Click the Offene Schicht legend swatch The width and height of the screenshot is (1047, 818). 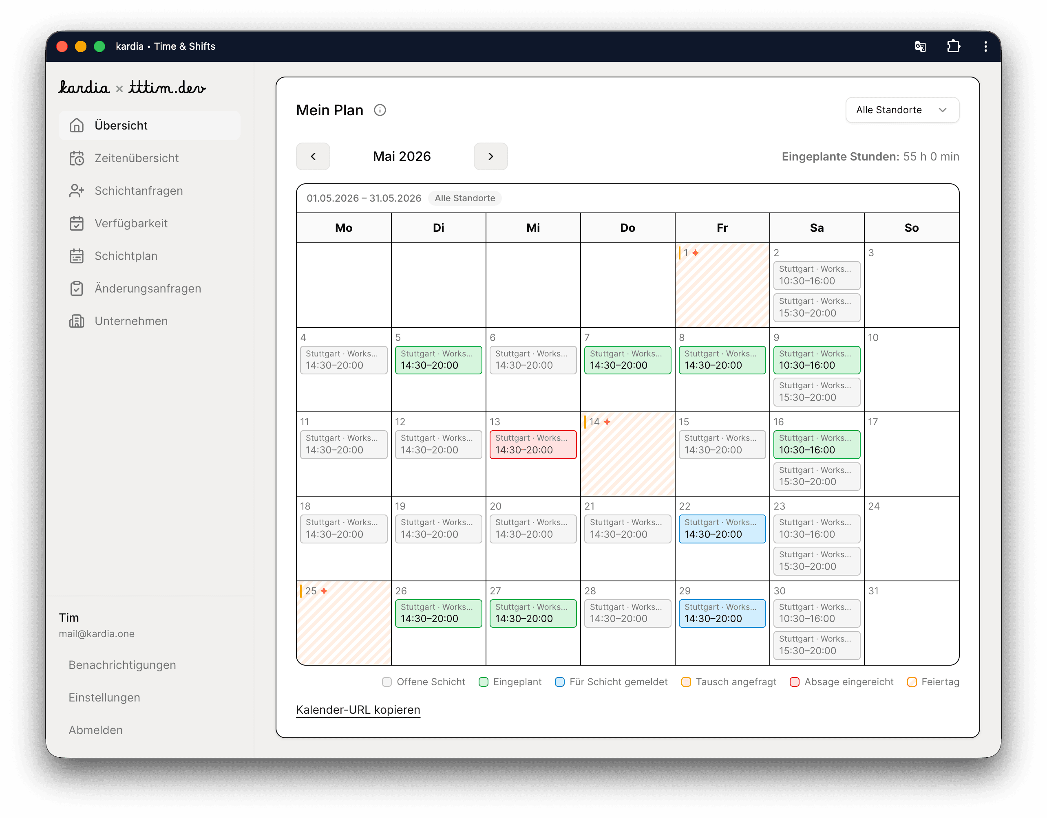387,682
